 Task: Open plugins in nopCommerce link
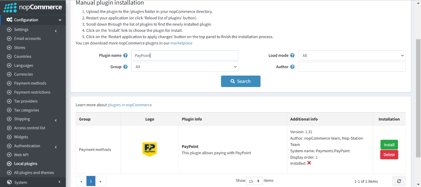[130, 105]
